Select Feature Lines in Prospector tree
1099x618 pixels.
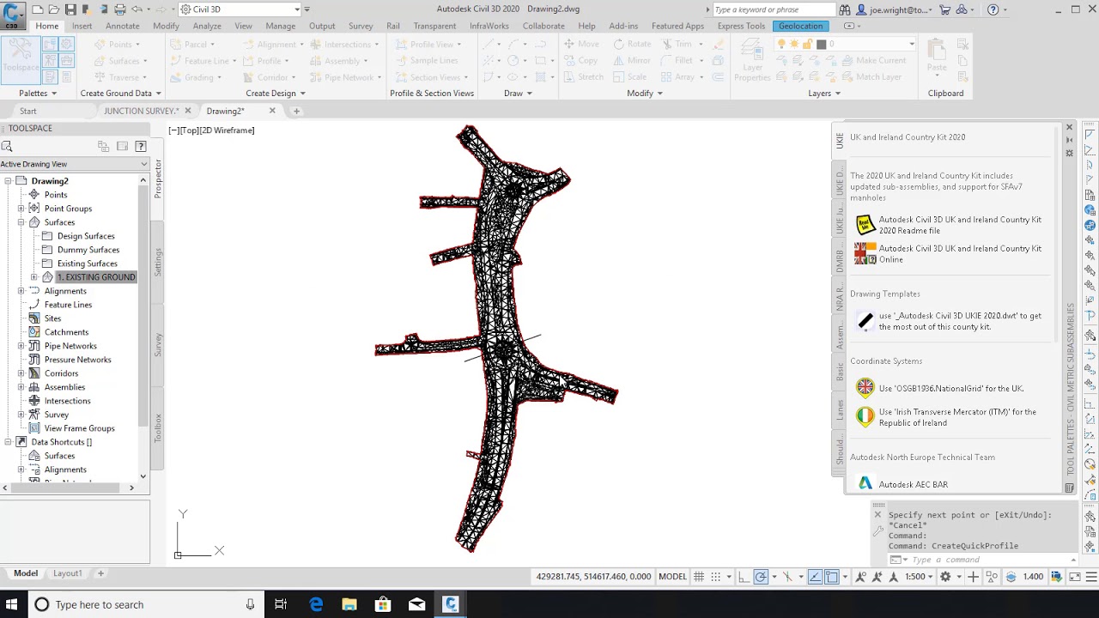pyautogui.click(x=68, y=305)
